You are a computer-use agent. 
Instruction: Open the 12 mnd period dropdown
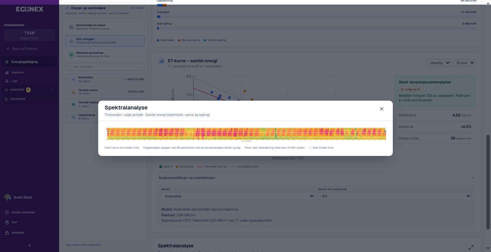pyautogui.click(x=464, y=63)
